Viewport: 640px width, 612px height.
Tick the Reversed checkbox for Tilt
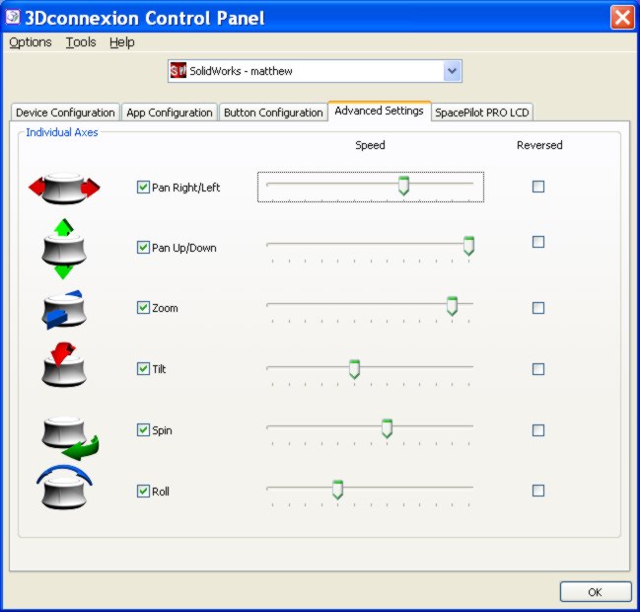538,369
